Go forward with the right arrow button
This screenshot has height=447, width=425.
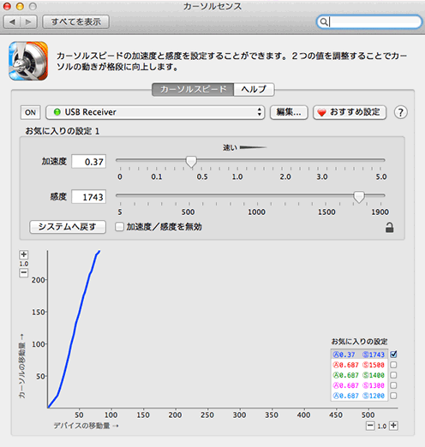tap(28, 21)
